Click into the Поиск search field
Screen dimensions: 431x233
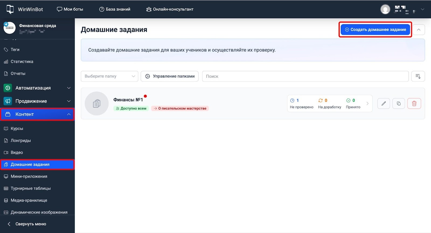305,76
